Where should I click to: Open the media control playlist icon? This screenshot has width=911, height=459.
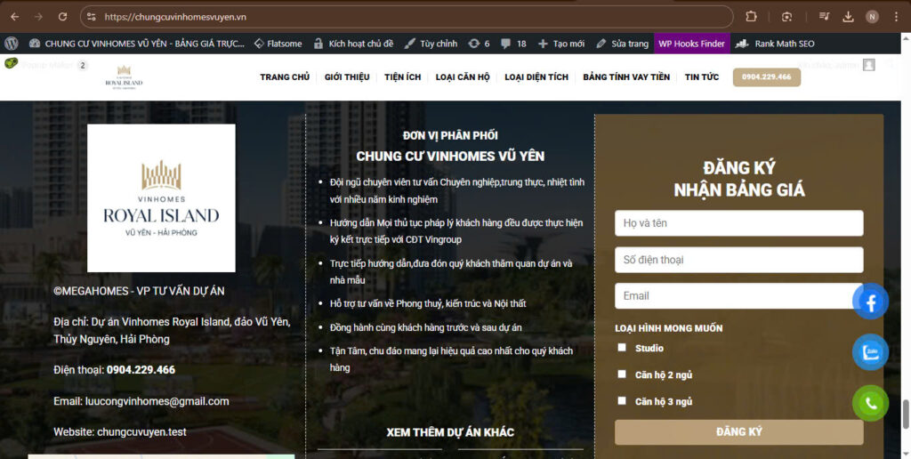point(824,17)
